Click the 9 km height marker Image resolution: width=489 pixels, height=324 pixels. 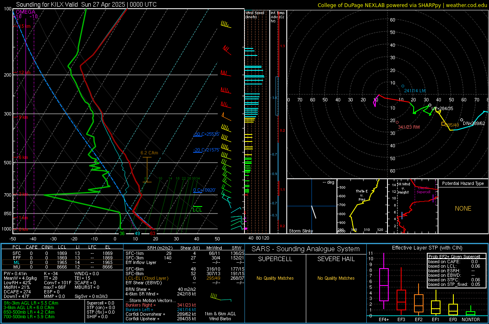pyautogui.click(x=23, y=118)
